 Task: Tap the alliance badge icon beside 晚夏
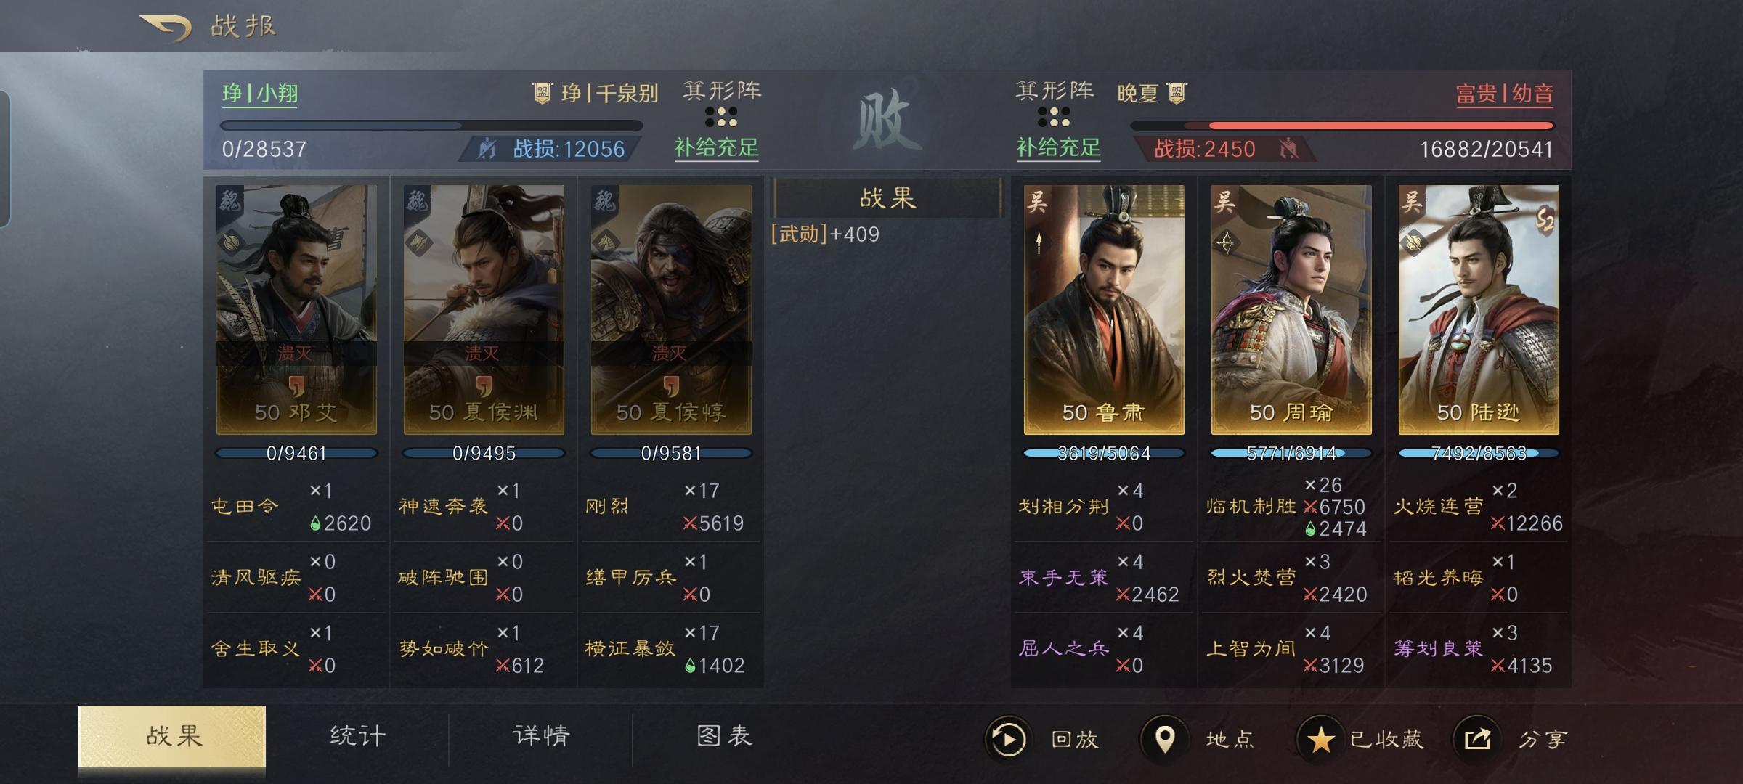click(x=1177, y=93)
